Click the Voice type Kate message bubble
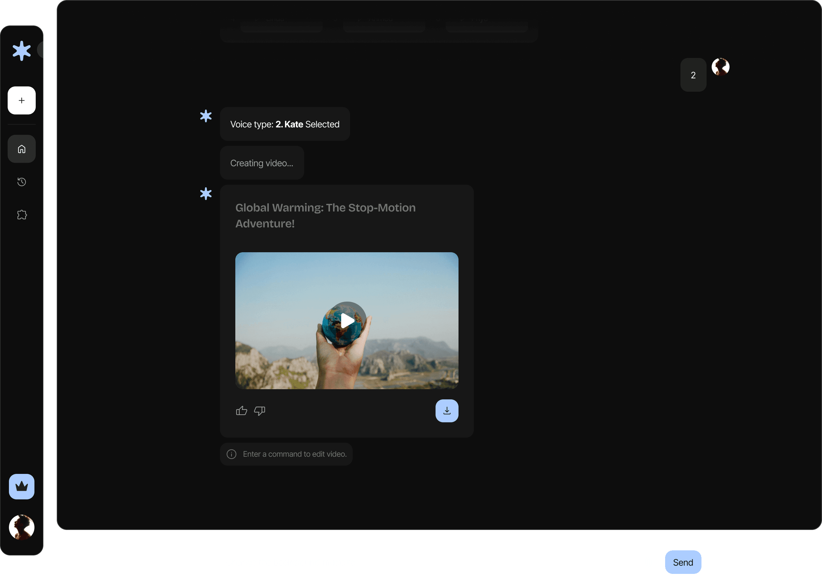The image size is (822, 579). coord(285,124)
